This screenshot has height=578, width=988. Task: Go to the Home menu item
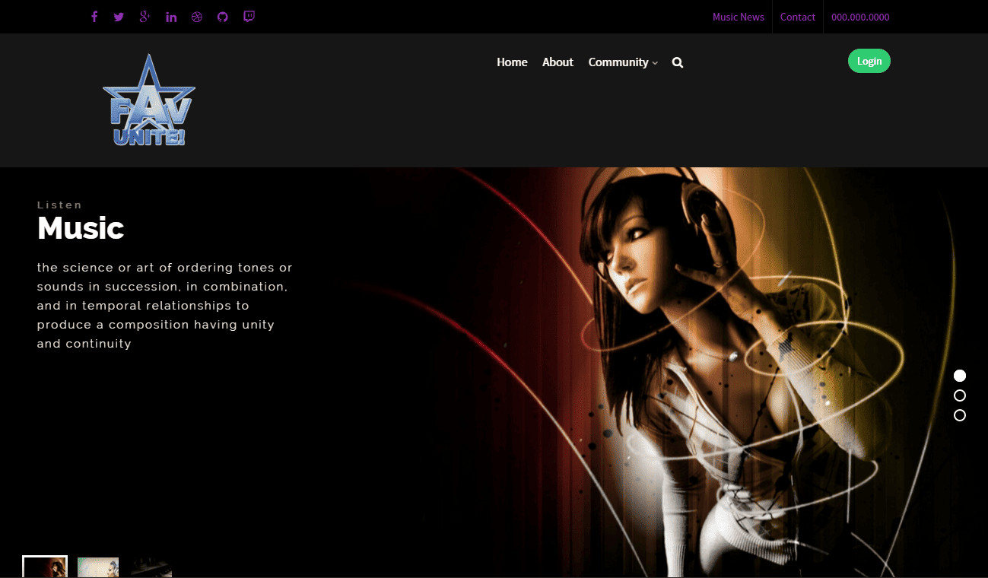tap(512, 62)
